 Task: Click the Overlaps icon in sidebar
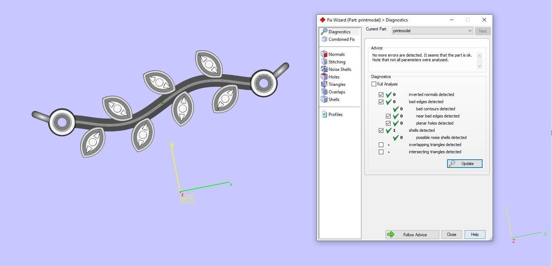tap(324, 92)
